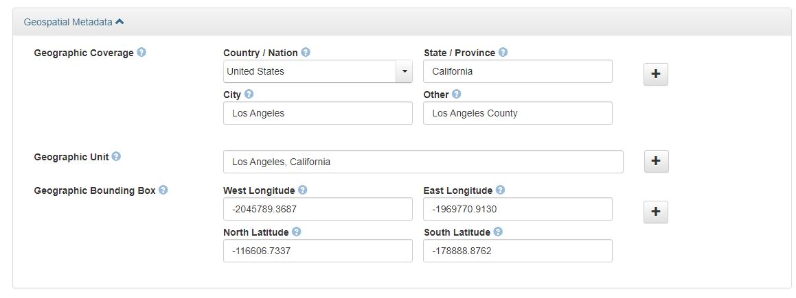Open help icon for North Latitude
Image resolution: width=796 pixels, height=298 pixels.
coord(297,232)
